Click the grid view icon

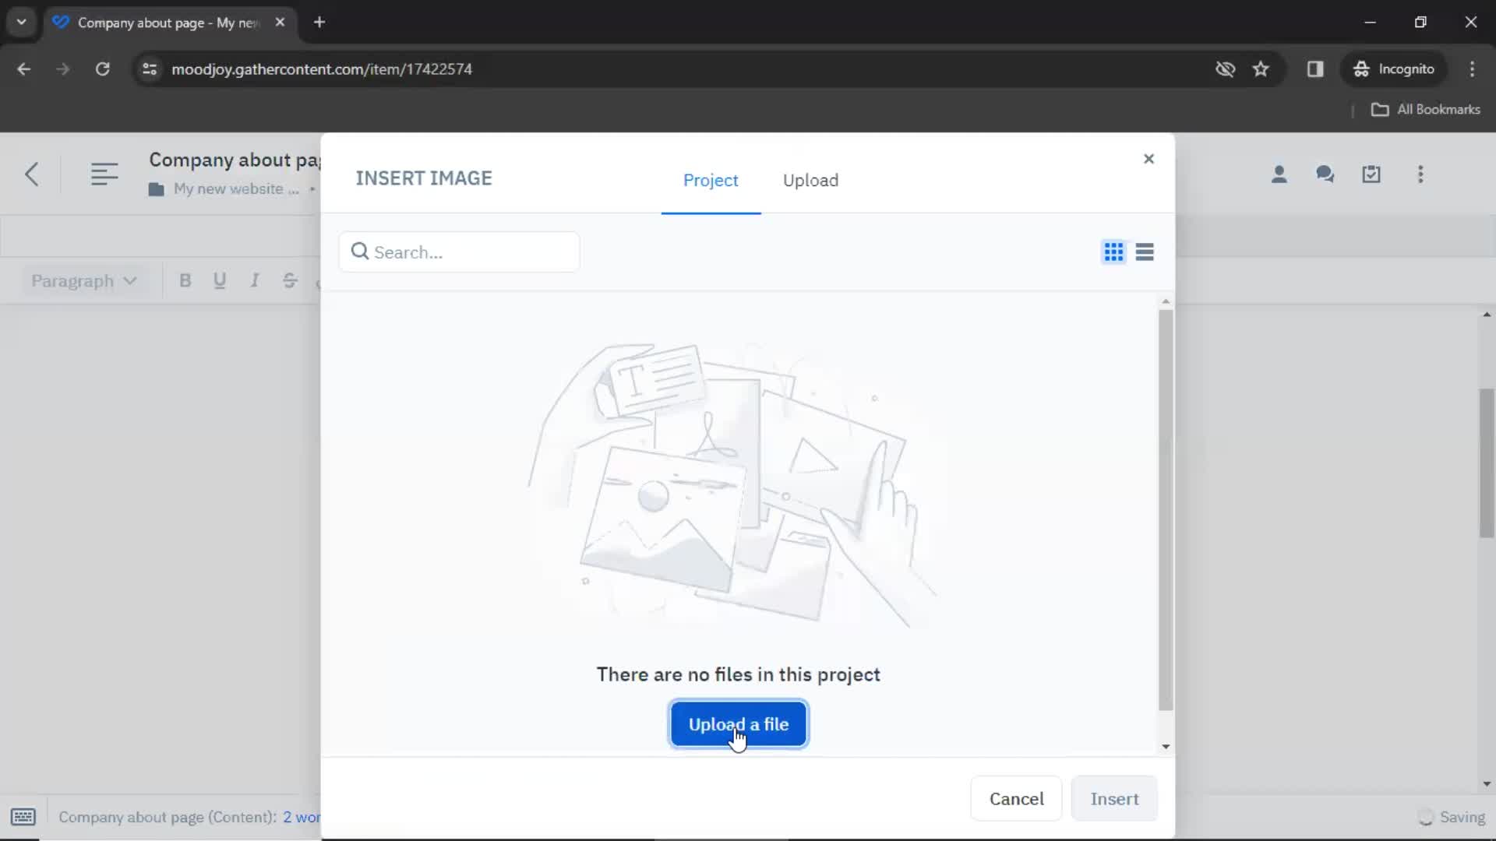pyautogui.click(x=1113, y=252)
